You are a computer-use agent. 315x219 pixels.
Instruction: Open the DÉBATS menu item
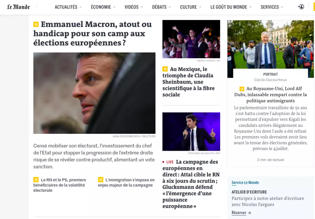tap(160, 7)
